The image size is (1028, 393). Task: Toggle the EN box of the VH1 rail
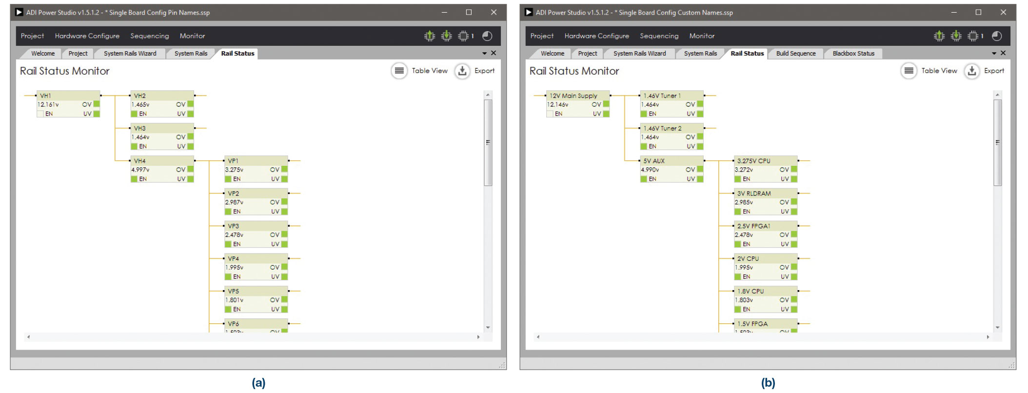(40, 114)
